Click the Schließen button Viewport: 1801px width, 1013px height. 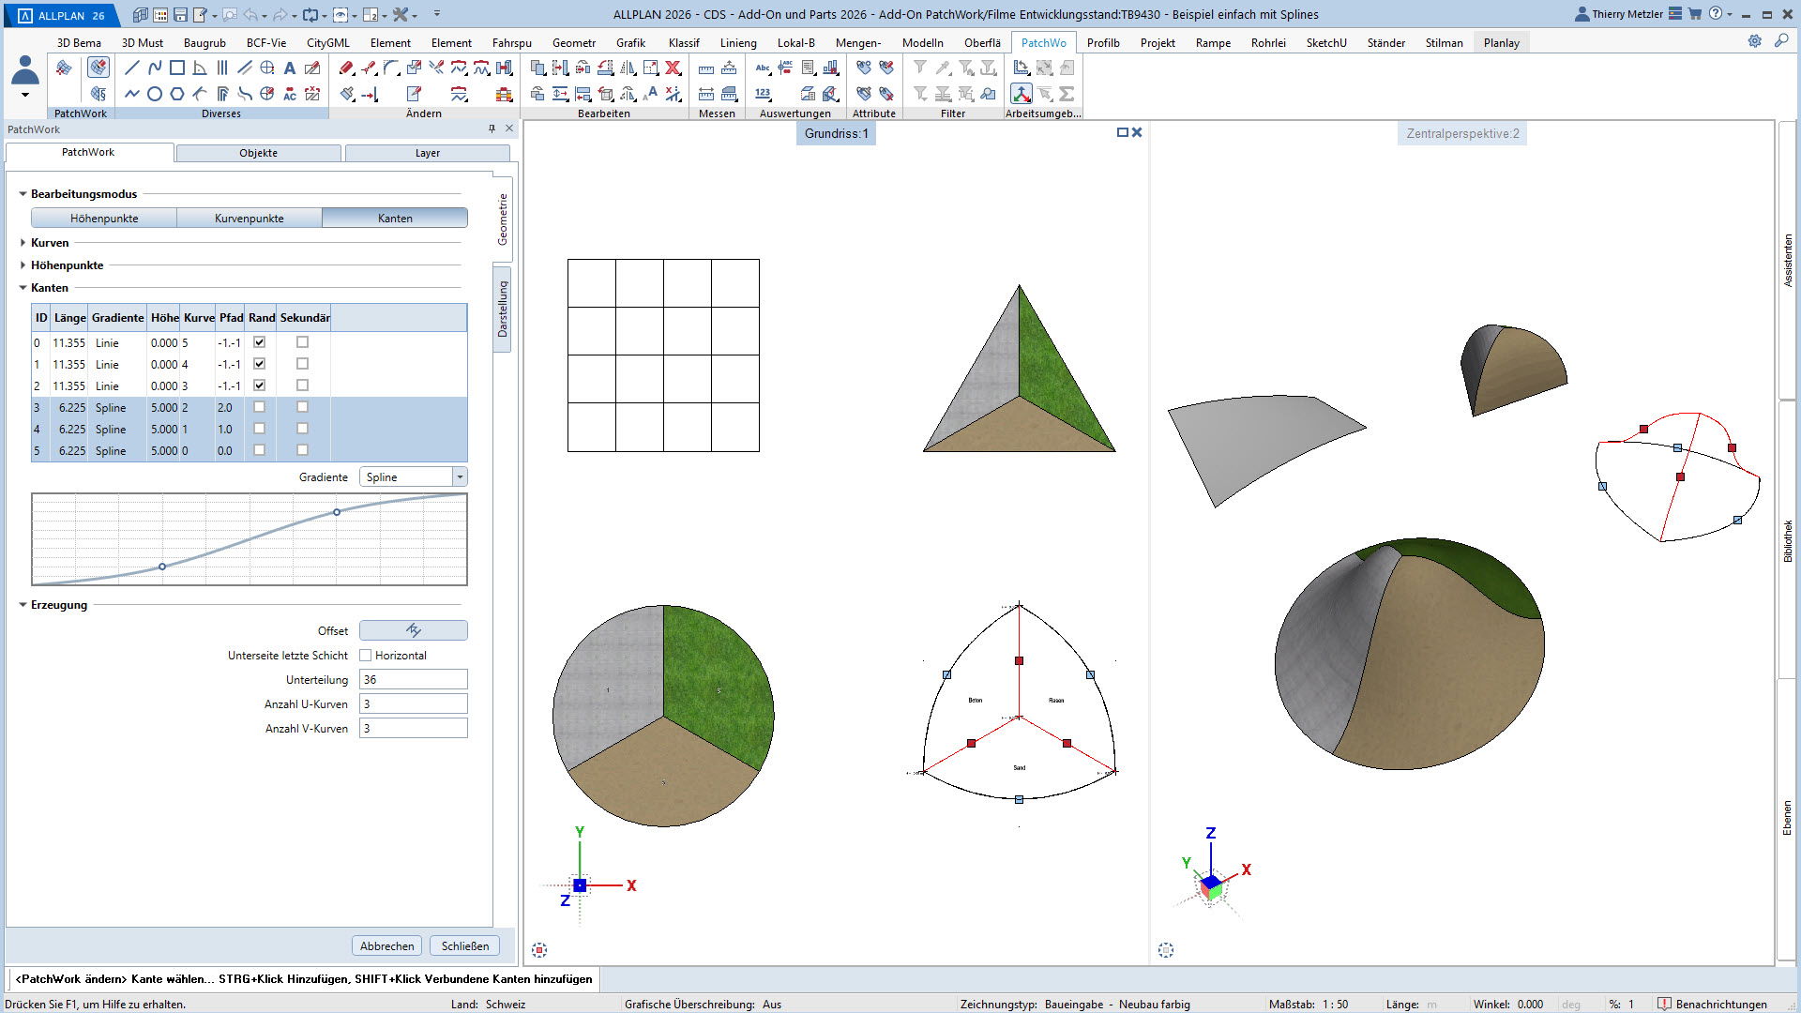tap(465, 945)
